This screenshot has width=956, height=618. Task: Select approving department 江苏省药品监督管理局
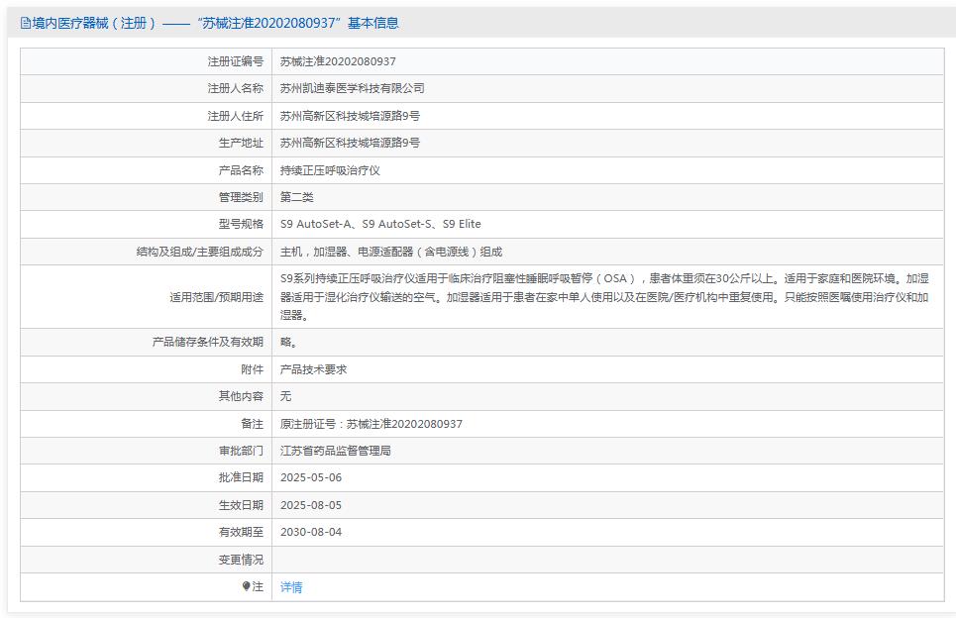point(335,451)
